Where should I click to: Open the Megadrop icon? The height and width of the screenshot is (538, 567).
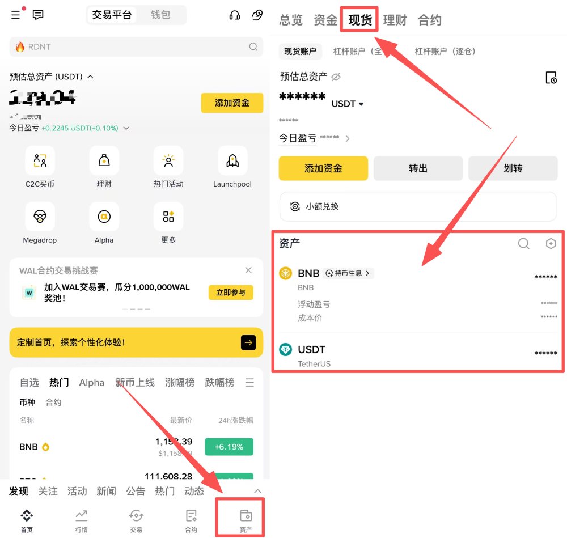(40, 217)
